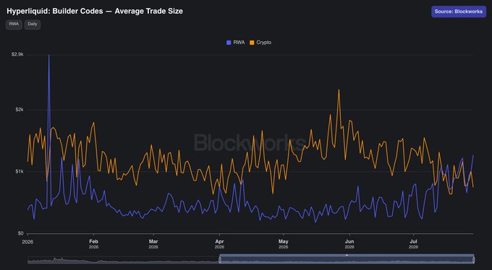Image resolution: width=492 pixels, height=270 pixels.
Task: Click the Jul 2026 x-axis label
Action: (x=413, y=244)
